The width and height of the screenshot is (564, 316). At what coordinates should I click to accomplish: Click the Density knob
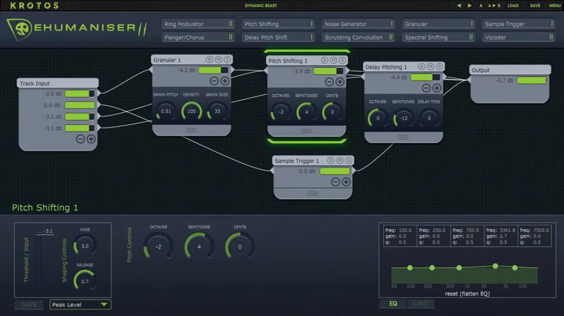(191, 111)
